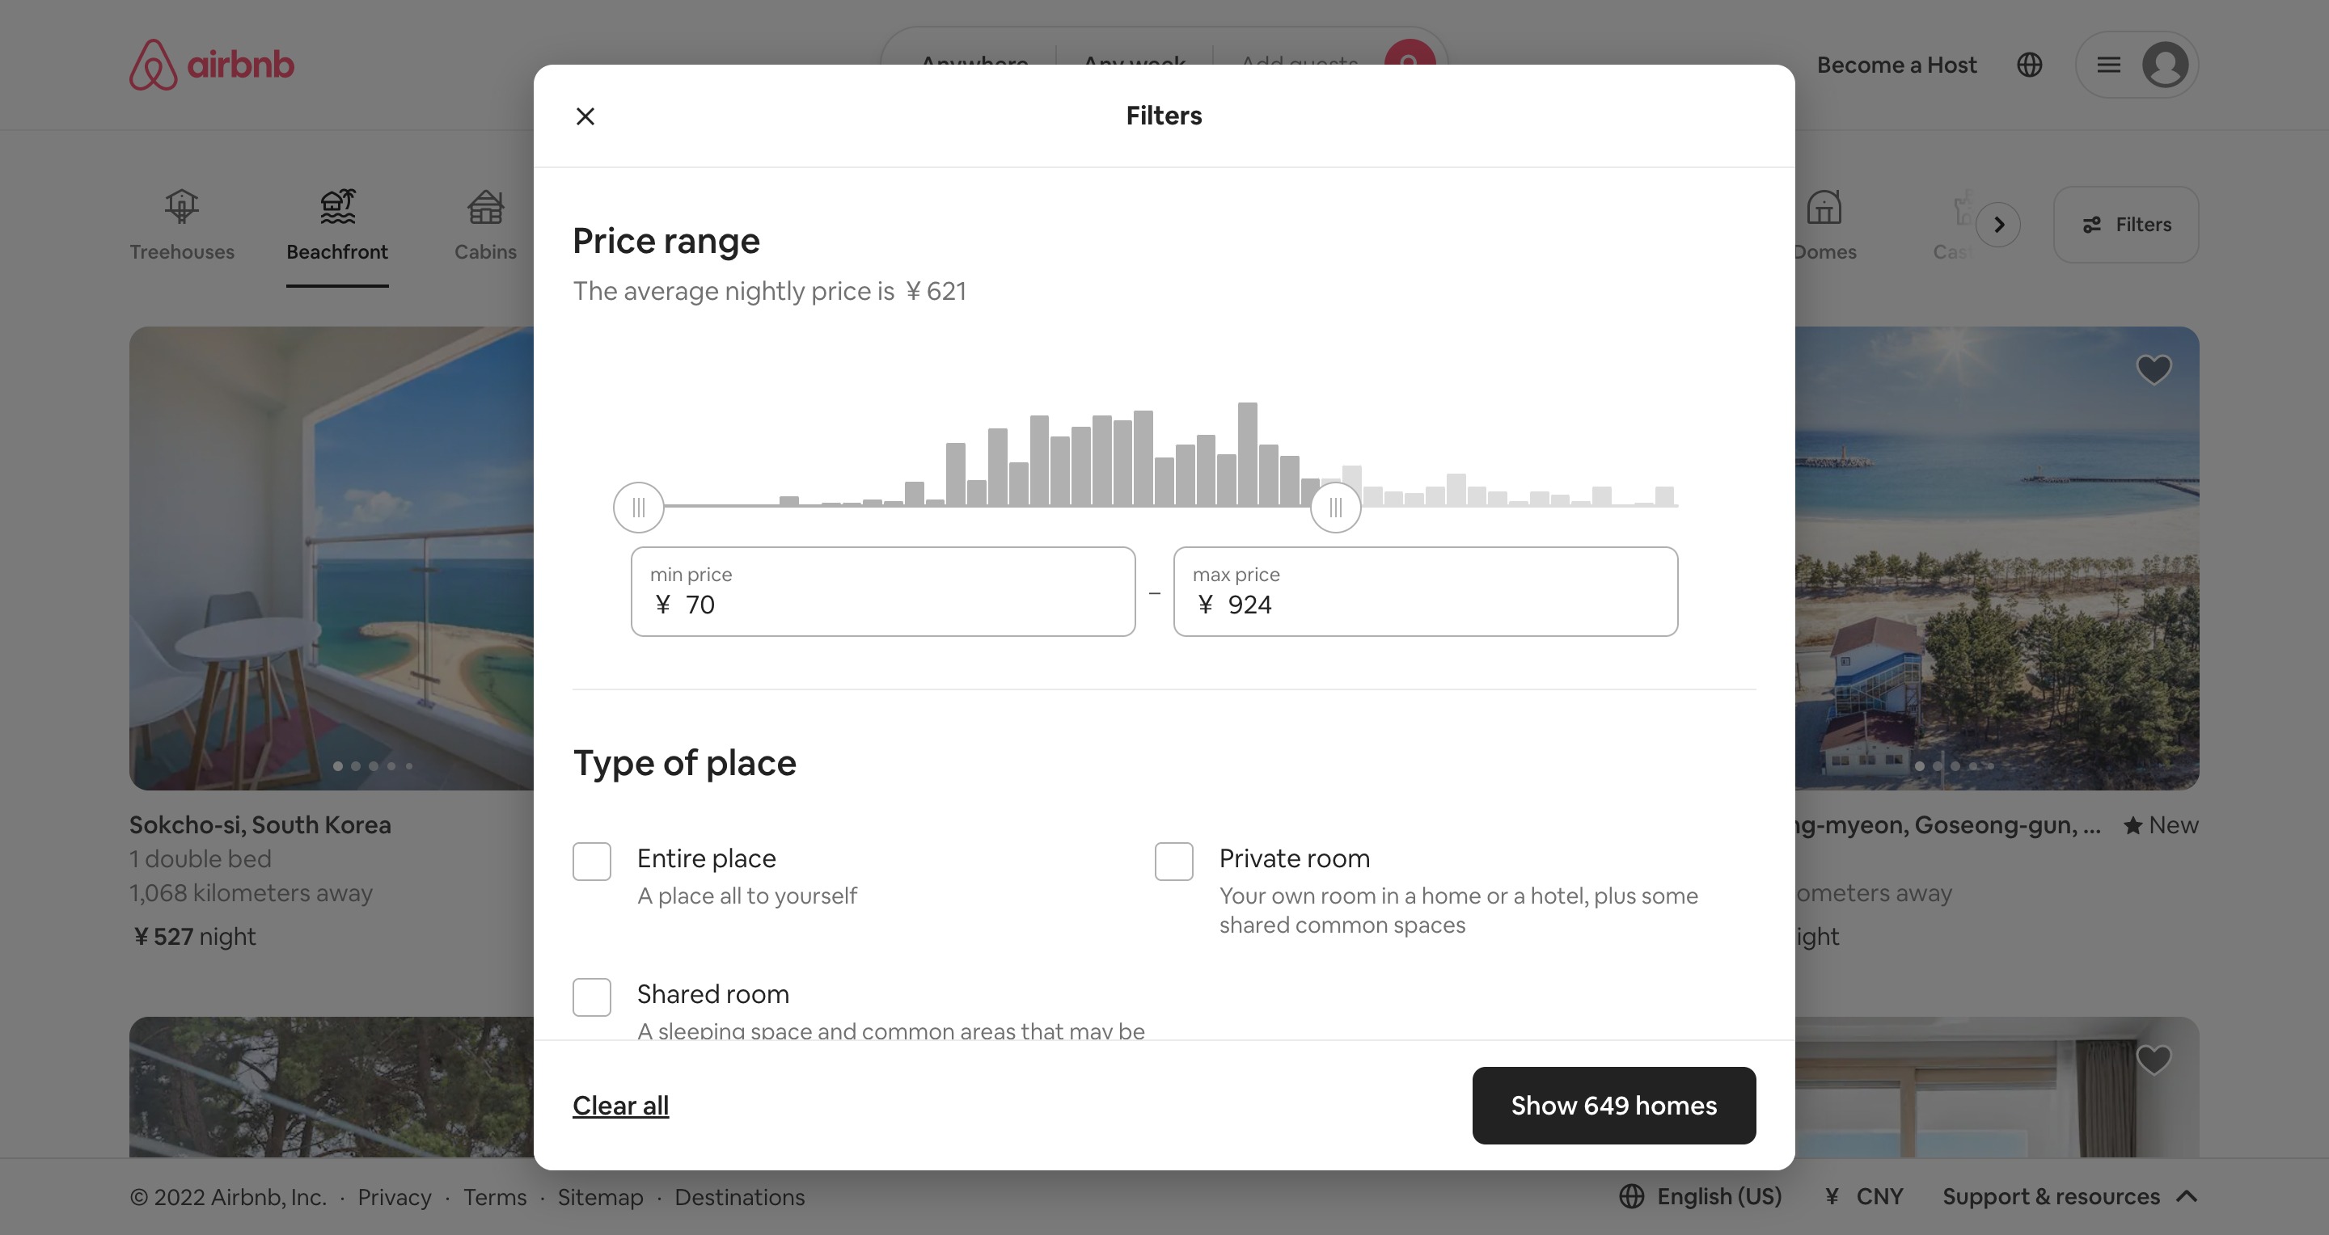The image size is (2329, 1235).
Task: Select the Cabins category
Action: 485,226
